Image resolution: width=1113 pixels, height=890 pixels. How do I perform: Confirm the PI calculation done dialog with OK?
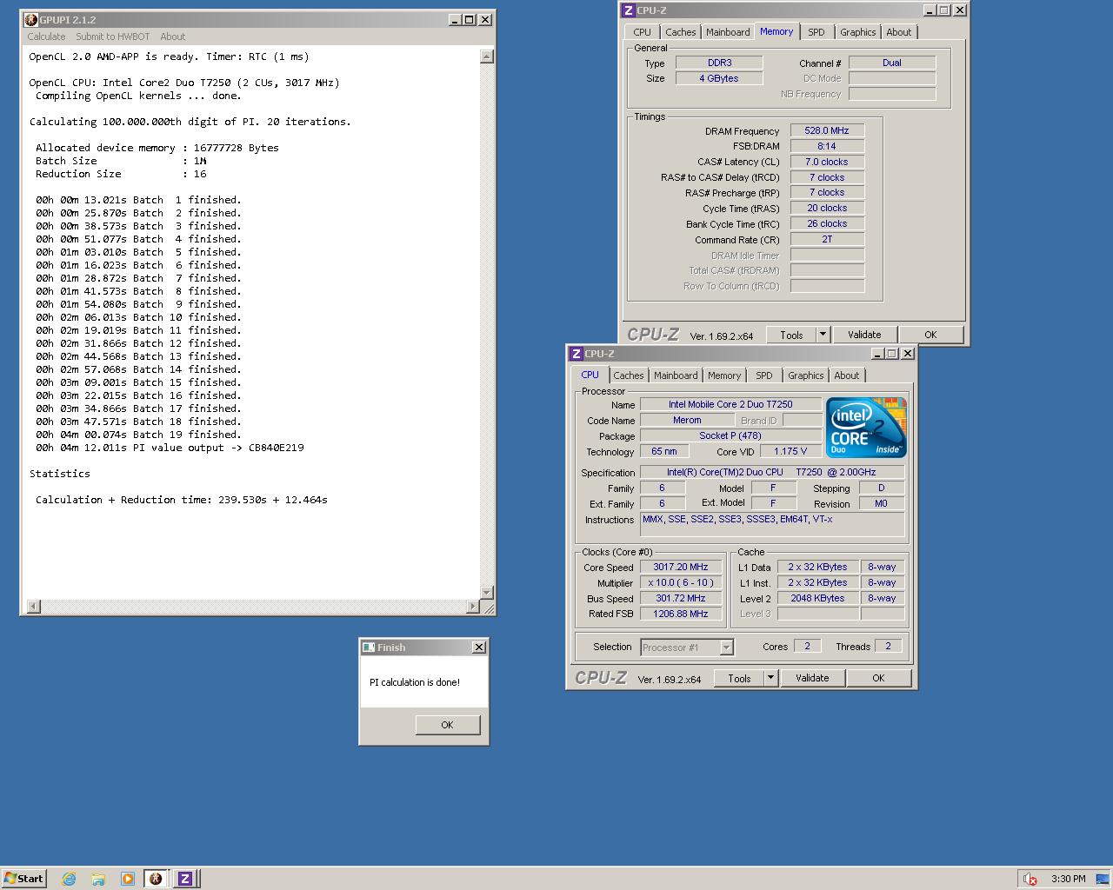[447, 725]
